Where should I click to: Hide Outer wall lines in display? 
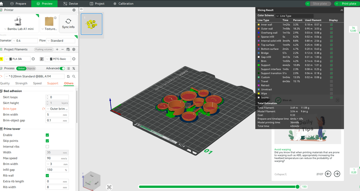click(x=331, y=29)
